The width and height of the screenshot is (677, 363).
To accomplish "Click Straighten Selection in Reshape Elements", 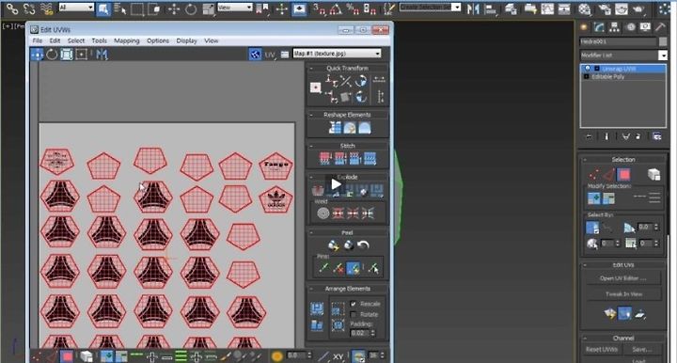I will [335, 128].
